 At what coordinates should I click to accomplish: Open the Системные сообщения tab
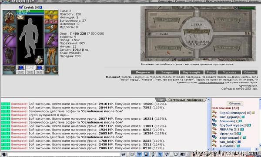(186, 100)
